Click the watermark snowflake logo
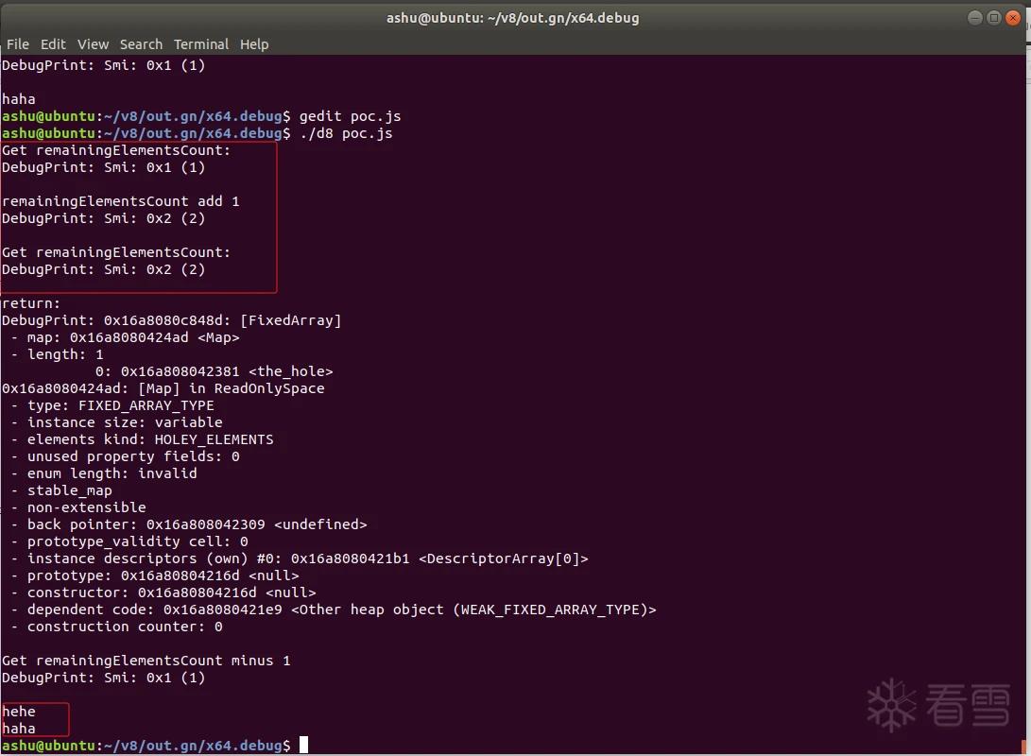This screenshot has width=1031, height=756. (891, 705)
